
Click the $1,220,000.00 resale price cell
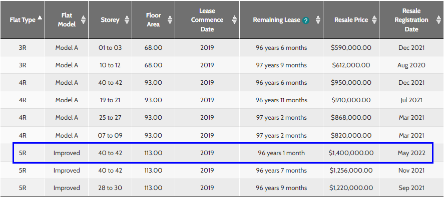(351, 188)
